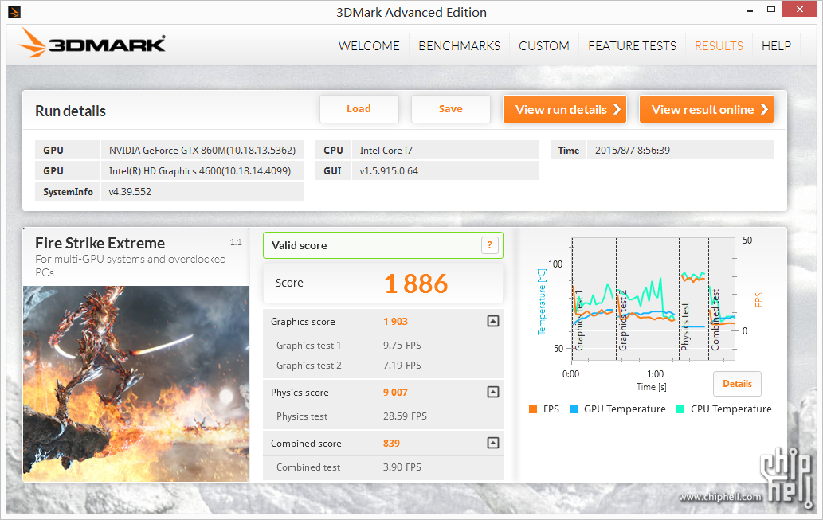Click the Save button
The height and width of the screenshot is (520, 823).
tap(450, 108)
